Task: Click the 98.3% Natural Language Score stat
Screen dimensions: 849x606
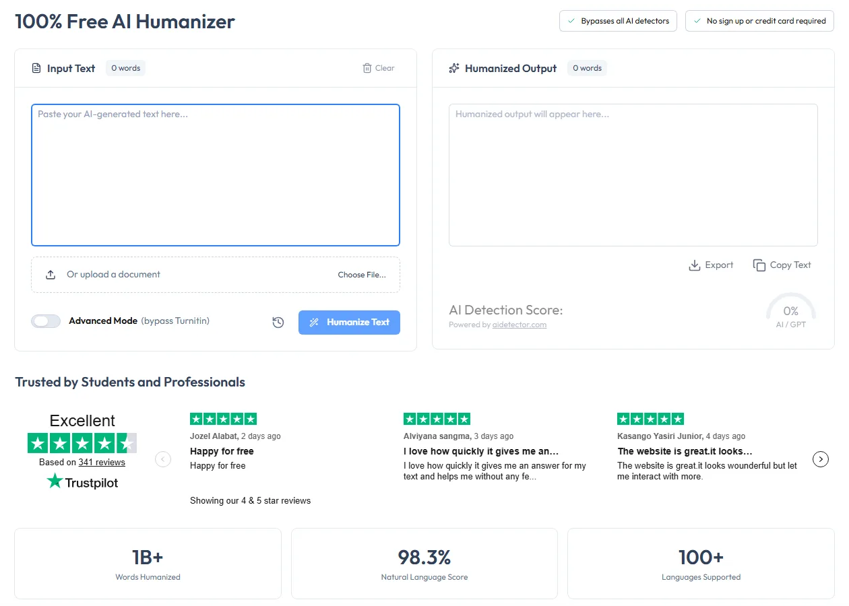Action: click(x=425, y=564)
